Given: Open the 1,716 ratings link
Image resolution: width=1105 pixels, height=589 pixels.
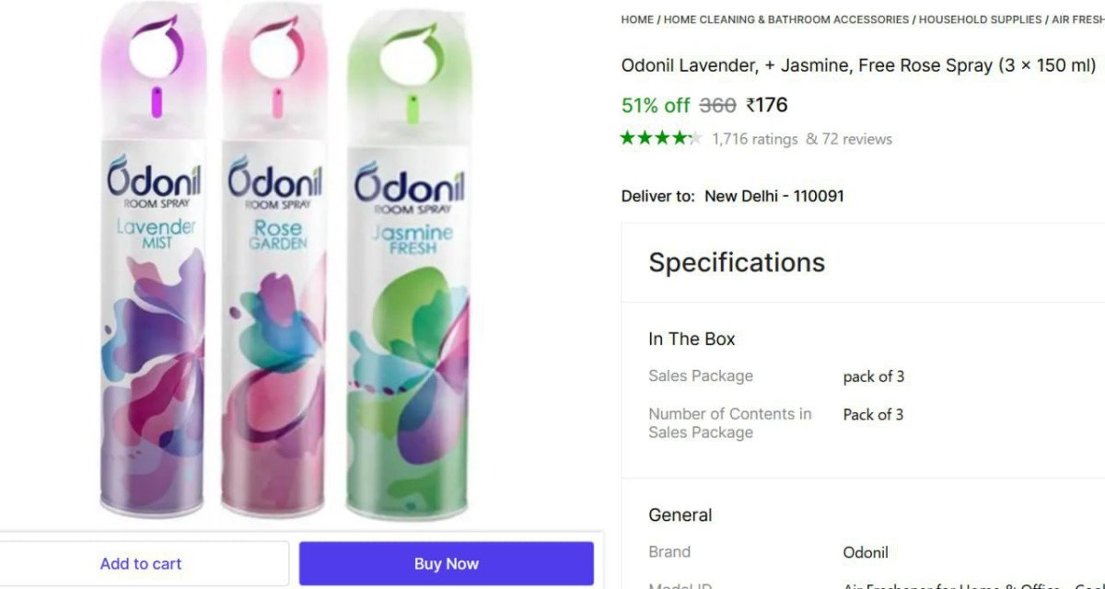Looking at the screenshot, I should coord(755,139).
